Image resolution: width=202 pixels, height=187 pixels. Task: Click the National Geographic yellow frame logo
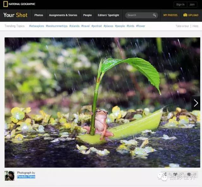[6, 4]
